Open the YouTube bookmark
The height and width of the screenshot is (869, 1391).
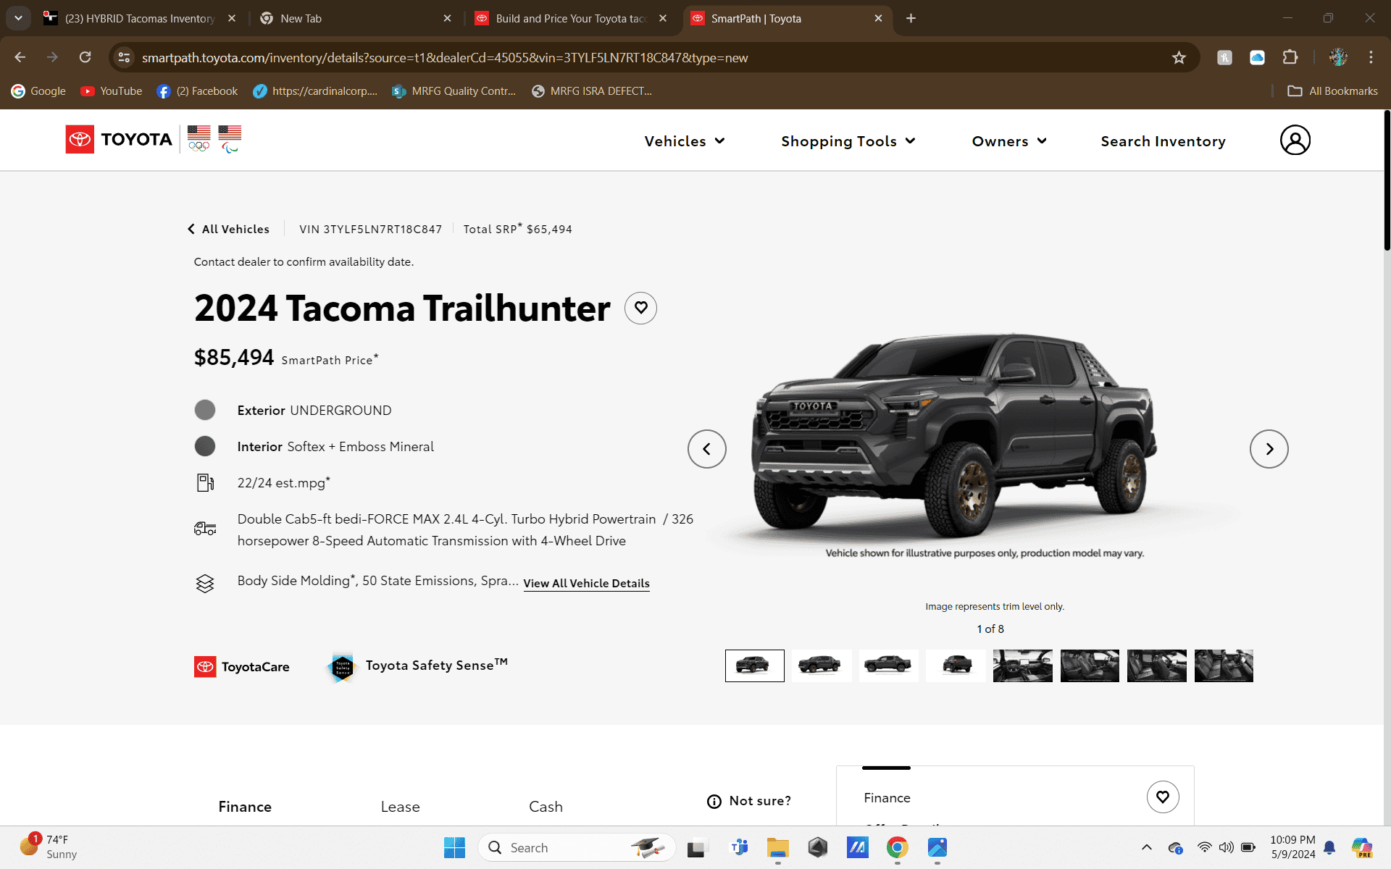(112, 91)
